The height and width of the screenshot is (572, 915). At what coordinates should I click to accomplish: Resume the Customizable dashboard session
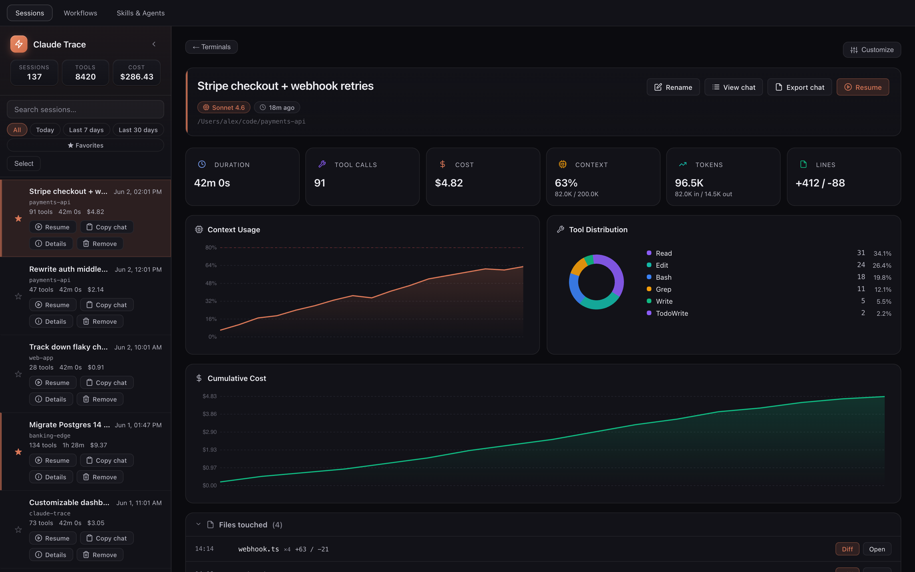(x=53, y=538)
